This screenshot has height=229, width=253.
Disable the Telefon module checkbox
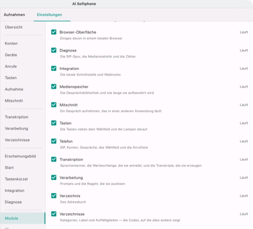pyautogui.click(x=54, y=141)
